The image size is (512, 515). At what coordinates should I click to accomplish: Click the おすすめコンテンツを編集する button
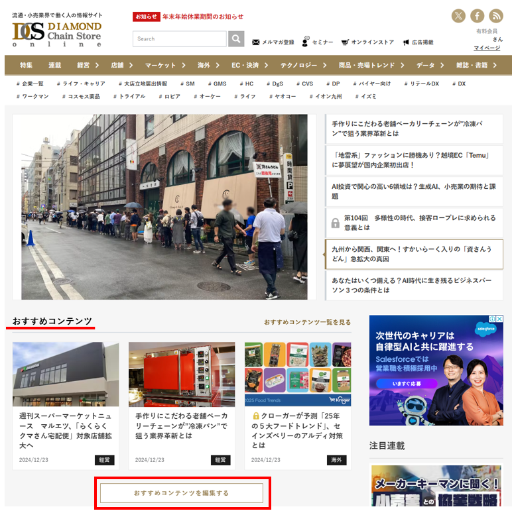click(182, 493)
